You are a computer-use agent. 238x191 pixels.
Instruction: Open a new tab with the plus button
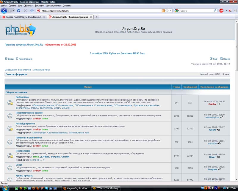(x=97, y=17)
